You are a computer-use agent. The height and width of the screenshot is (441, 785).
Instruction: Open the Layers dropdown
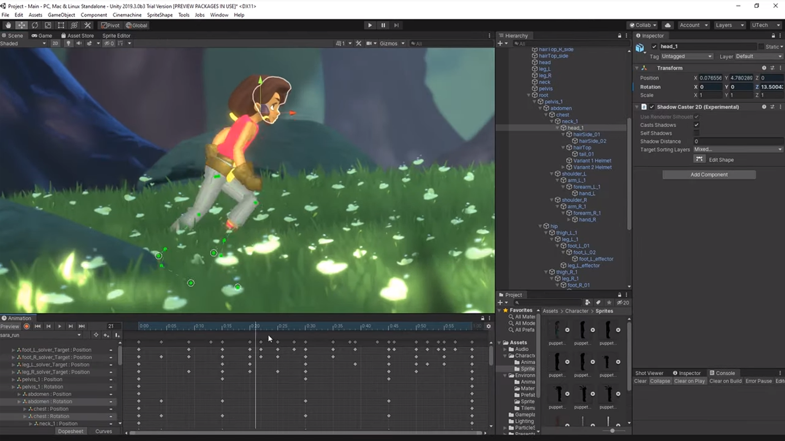tap(730, 25)
